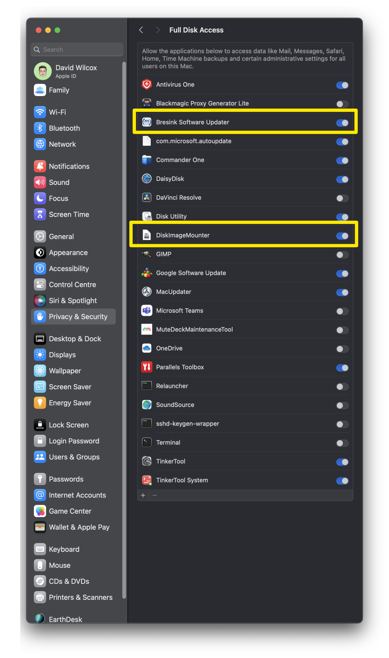Turn on the OneDrive toggle

[x=342, y=349]
